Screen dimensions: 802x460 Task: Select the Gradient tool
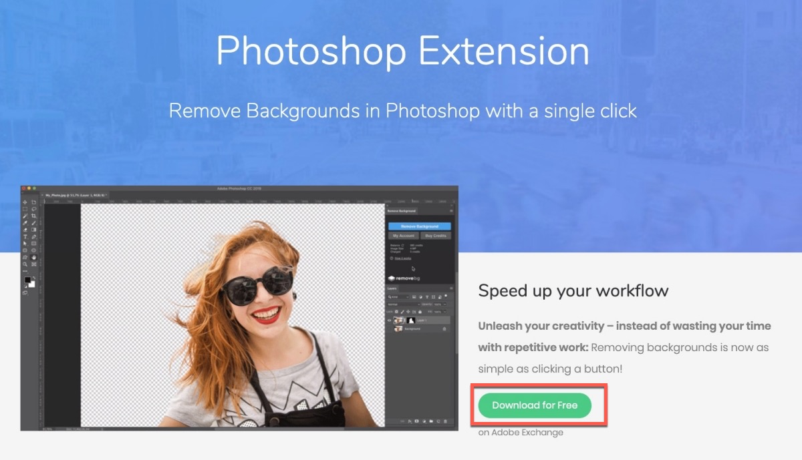click(x=33, y=230)
